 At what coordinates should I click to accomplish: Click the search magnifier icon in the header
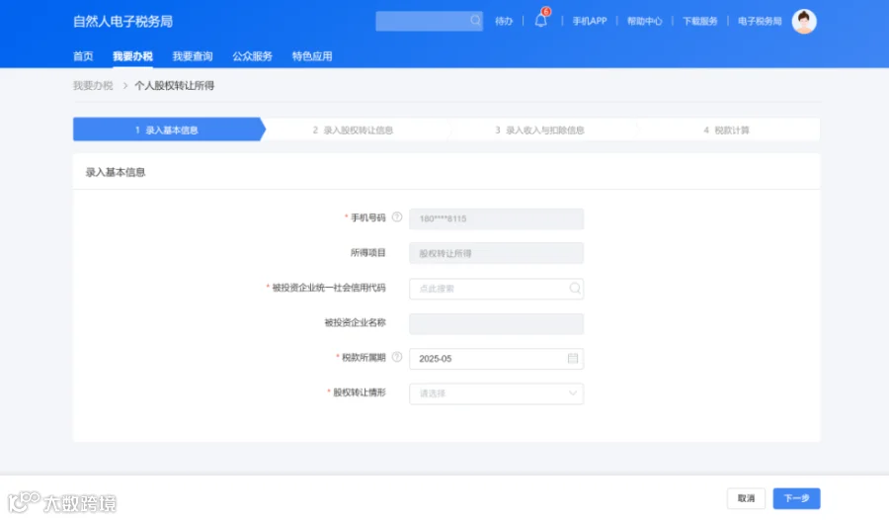point(475,21)
